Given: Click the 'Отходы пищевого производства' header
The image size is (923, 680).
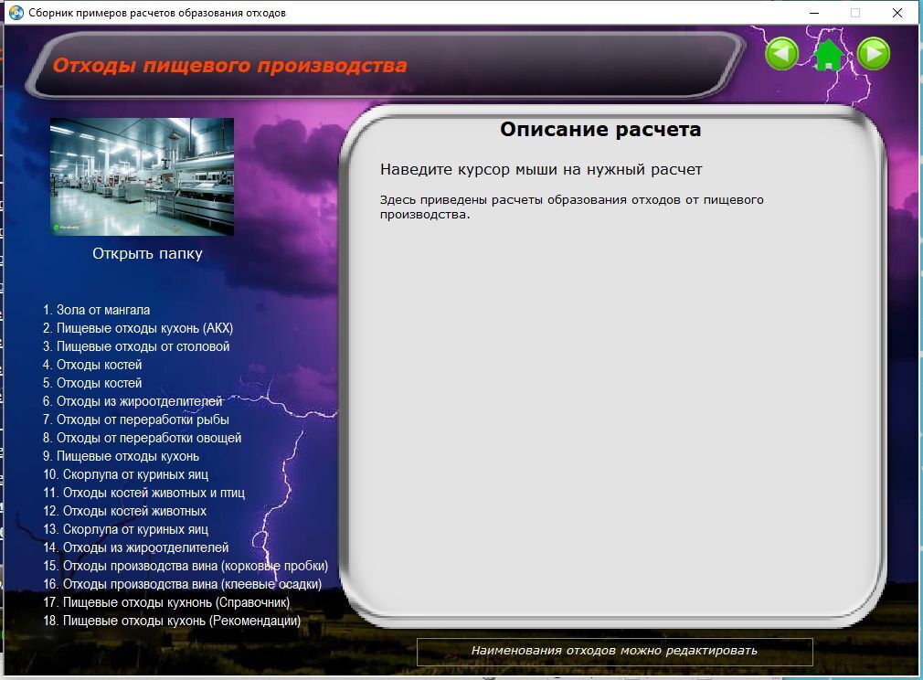Looking at the screenshot, I should point(230,66).
